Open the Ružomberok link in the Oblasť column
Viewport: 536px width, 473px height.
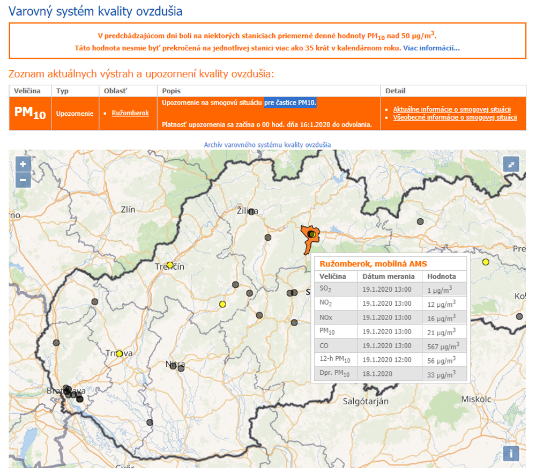click(130, 113)
